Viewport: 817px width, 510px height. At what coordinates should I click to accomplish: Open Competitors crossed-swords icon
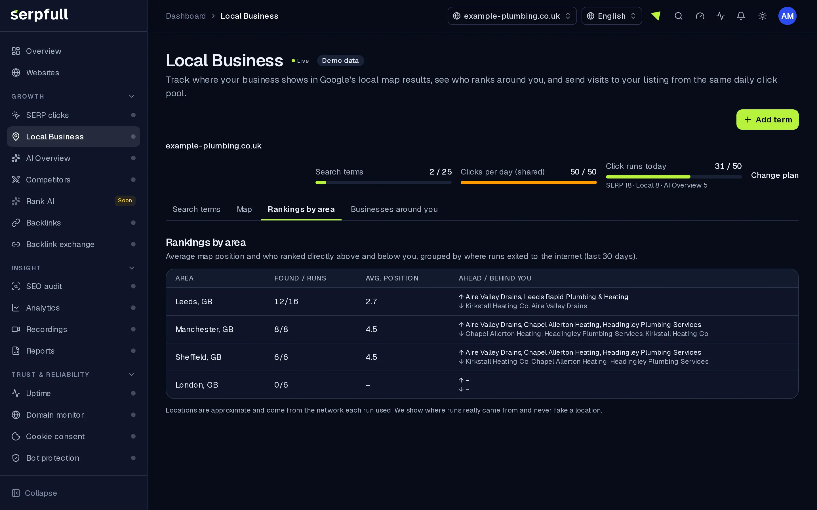tap(16, 180)
